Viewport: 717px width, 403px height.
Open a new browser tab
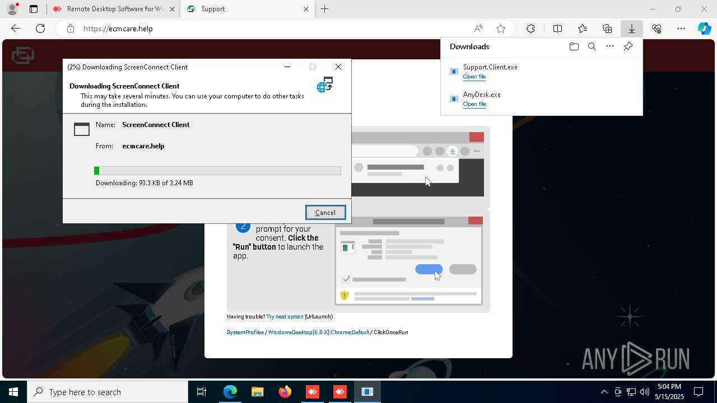[x=325, y=9]
